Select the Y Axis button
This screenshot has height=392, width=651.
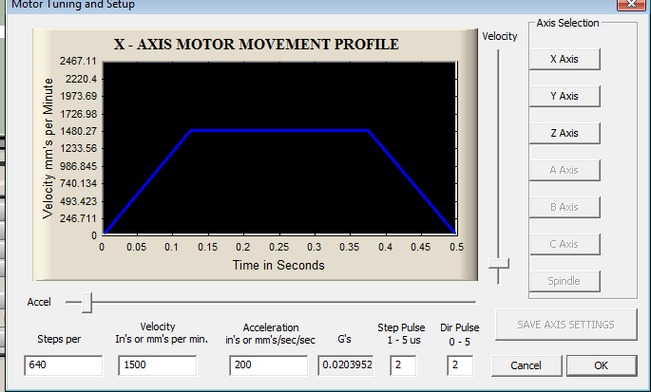tap(565, 96)
